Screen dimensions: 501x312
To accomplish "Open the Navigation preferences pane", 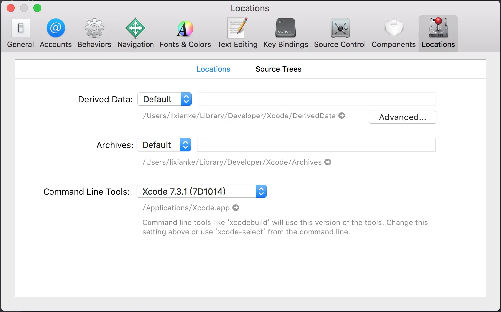I will [x=136, y=34].
